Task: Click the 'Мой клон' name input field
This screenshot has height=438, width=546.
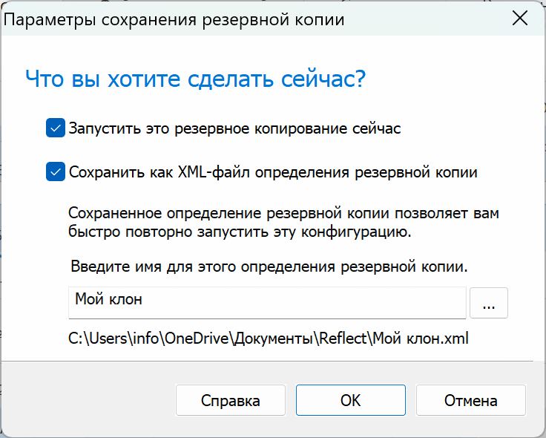Action: [267, 302]
